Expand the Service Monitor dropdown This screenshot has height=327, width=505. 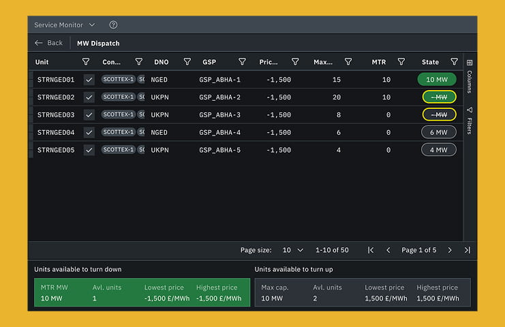[x=65, y=25]
